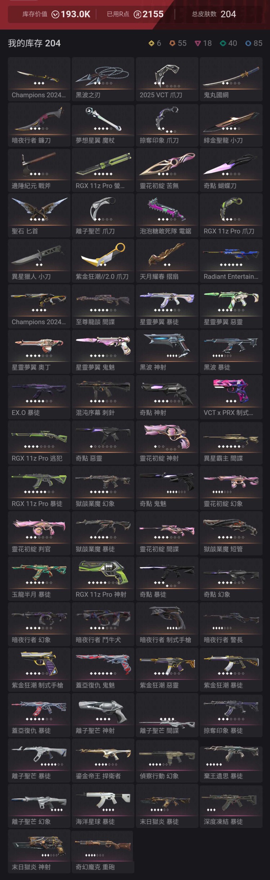Select the 奇幻龐克 重砲 skin card
The image size is (270, 880).
tap(103, 851)
